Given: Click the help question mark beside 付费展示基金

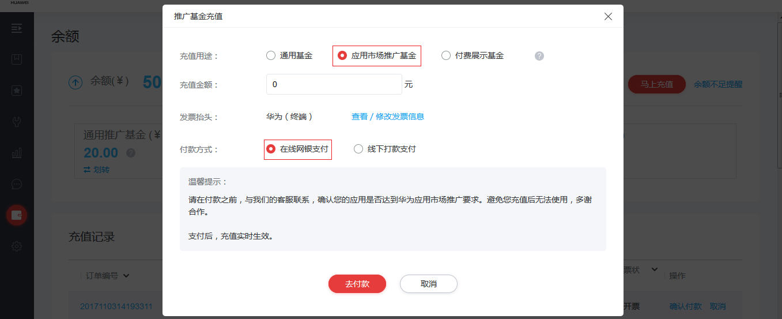Looking at the screenshot, I should click(x=539, y=56).
